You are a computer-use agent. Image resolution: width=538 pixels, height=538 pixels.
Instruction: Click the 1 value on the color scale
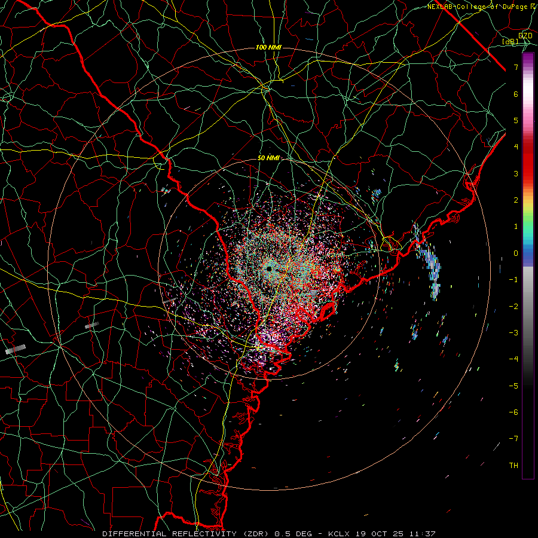click(516, 227)
